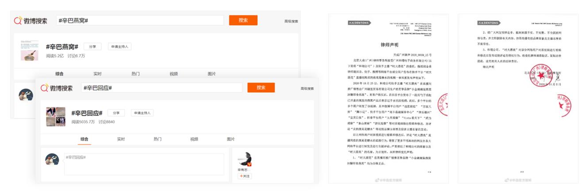The height and width of the screenshot is (191, 586).
Task: Click orange 搜索 button beside #辛巴燕窝# field
Action: (x=243, y=20)
